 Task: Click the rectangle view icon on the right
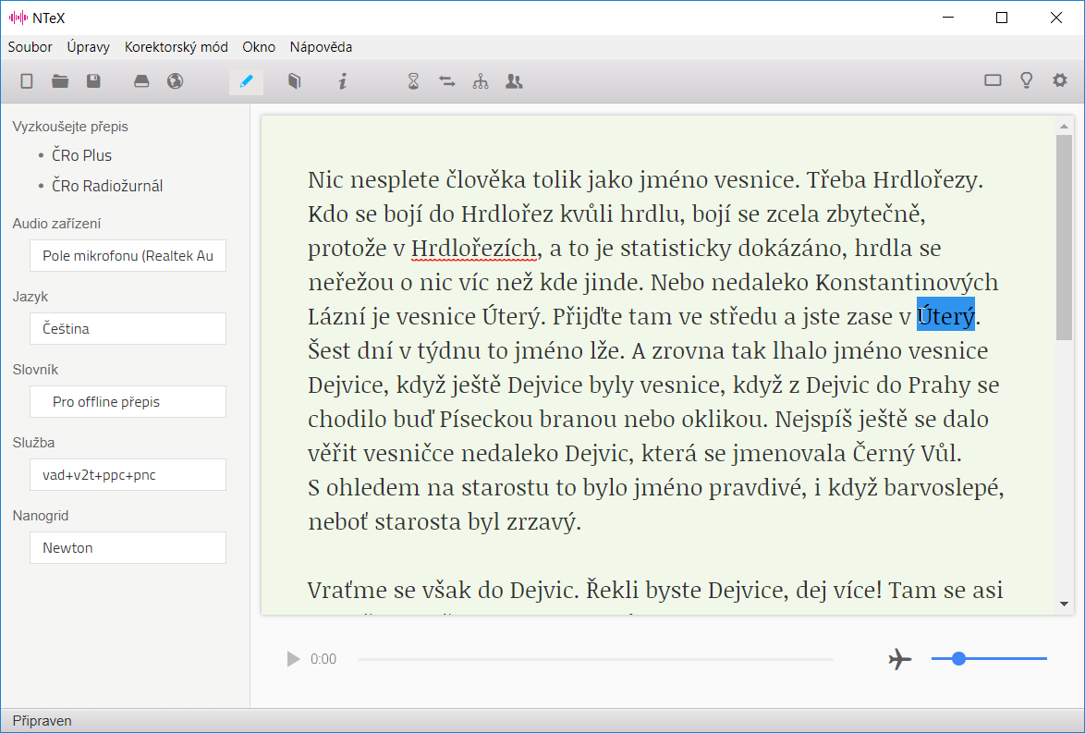(x=993, y=80)
